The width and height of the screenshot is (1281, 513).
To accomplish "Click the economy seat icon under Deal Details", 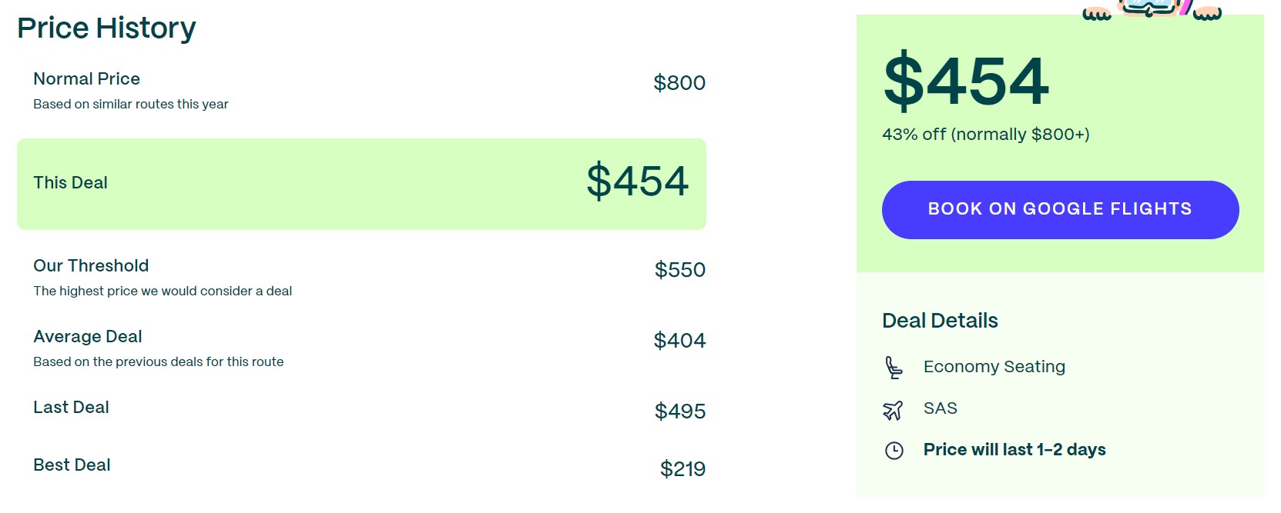I will click(x=894, y=367).
